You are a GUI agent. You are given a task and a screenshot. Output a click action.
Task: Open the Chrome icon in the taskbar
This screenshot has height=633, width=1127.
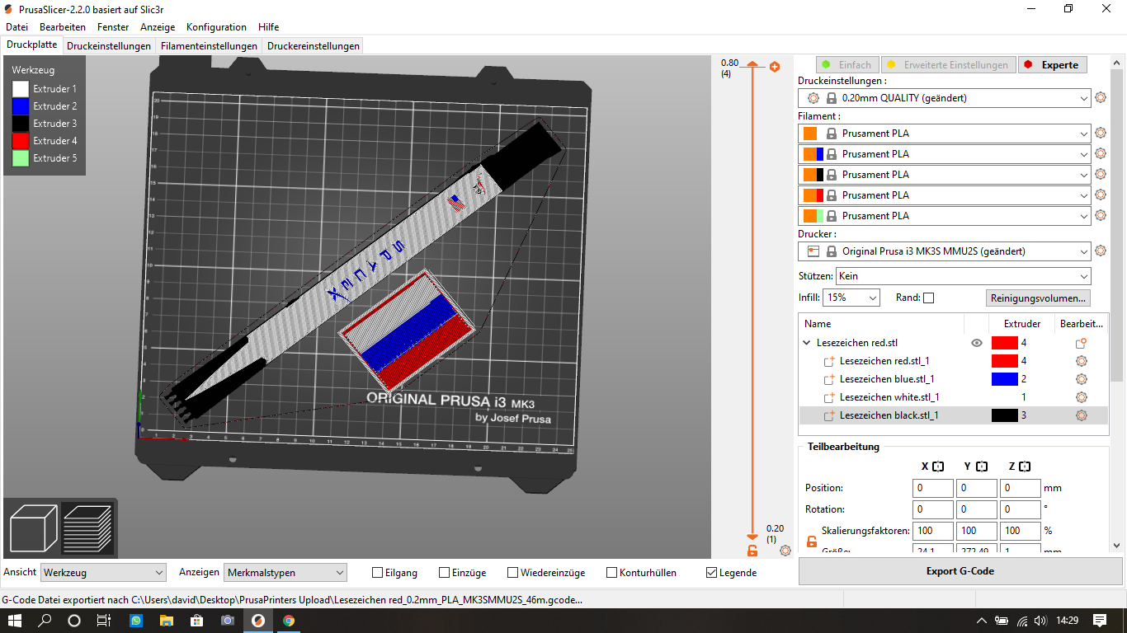[x=289, y=621]
